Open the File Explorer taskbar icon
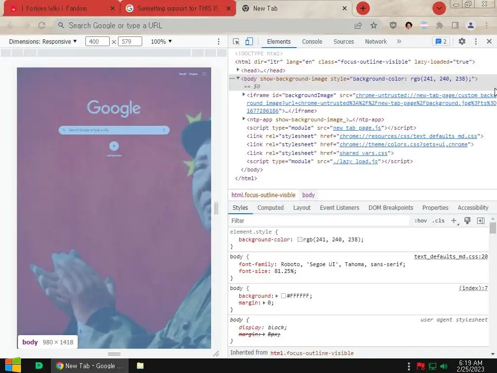 pos(140,366)
